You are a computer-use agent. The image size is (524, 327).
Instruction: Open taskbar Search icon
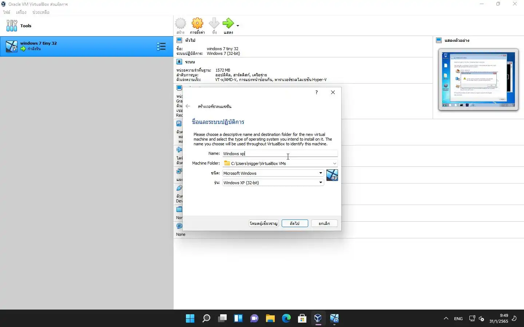tap(206, 319)
